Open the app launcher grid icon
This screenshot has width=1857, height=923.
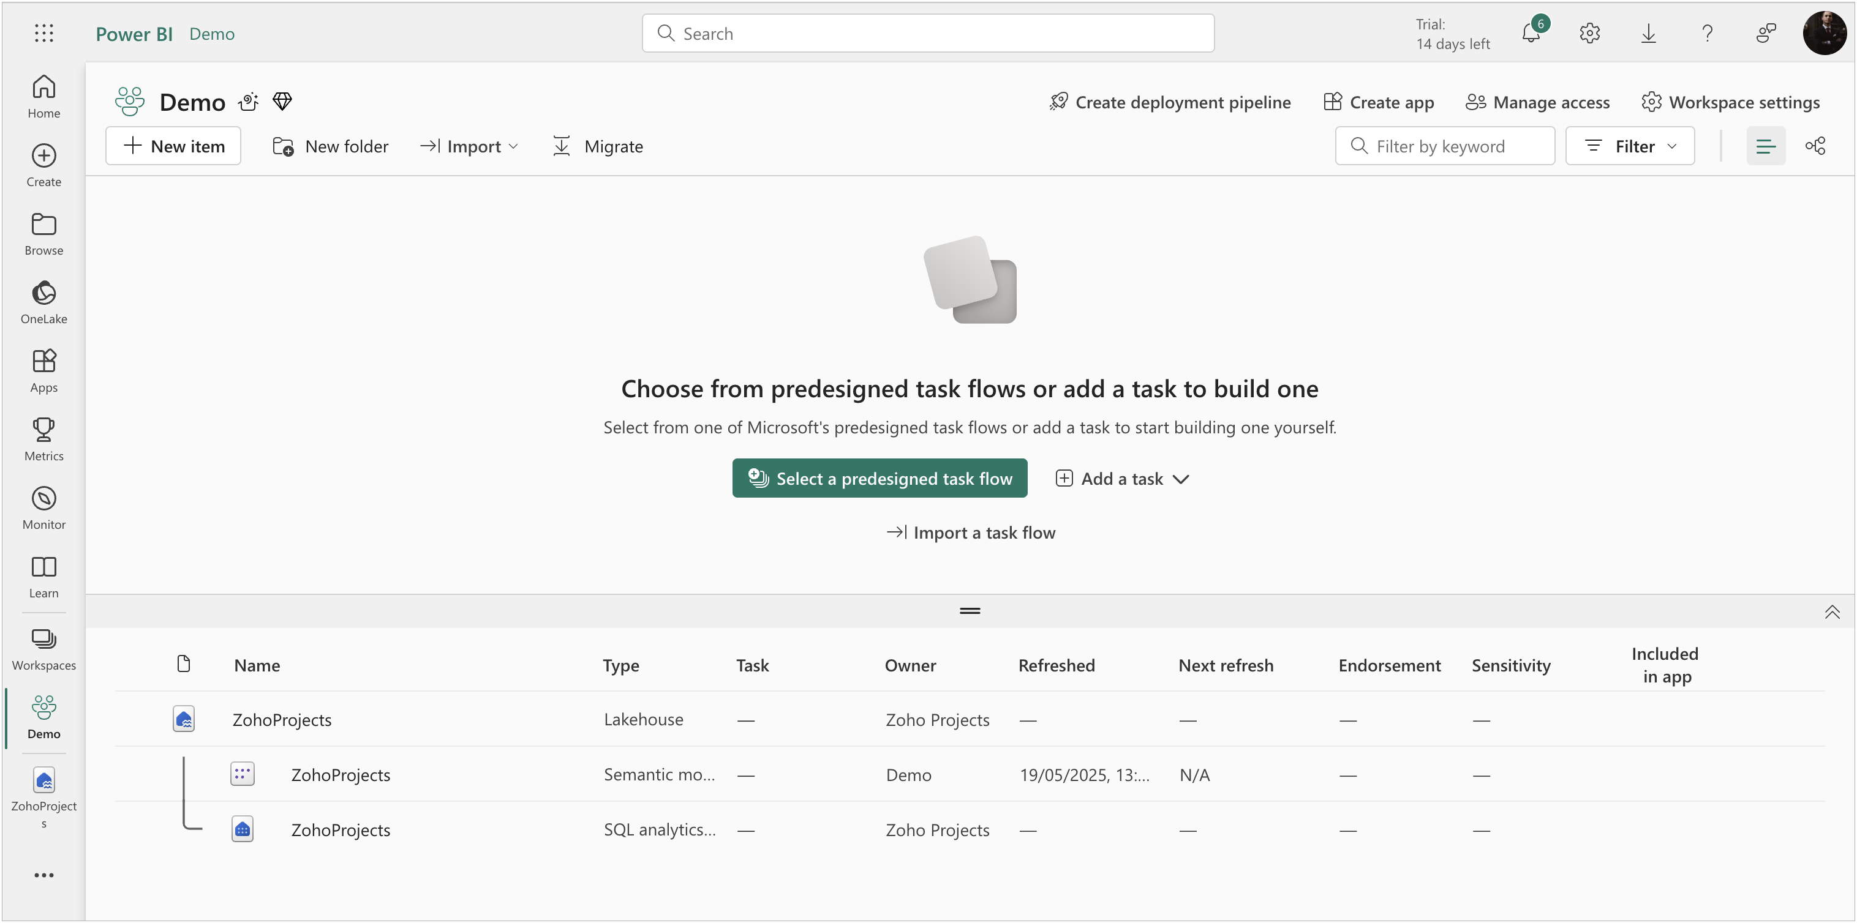tap(44, 33)
